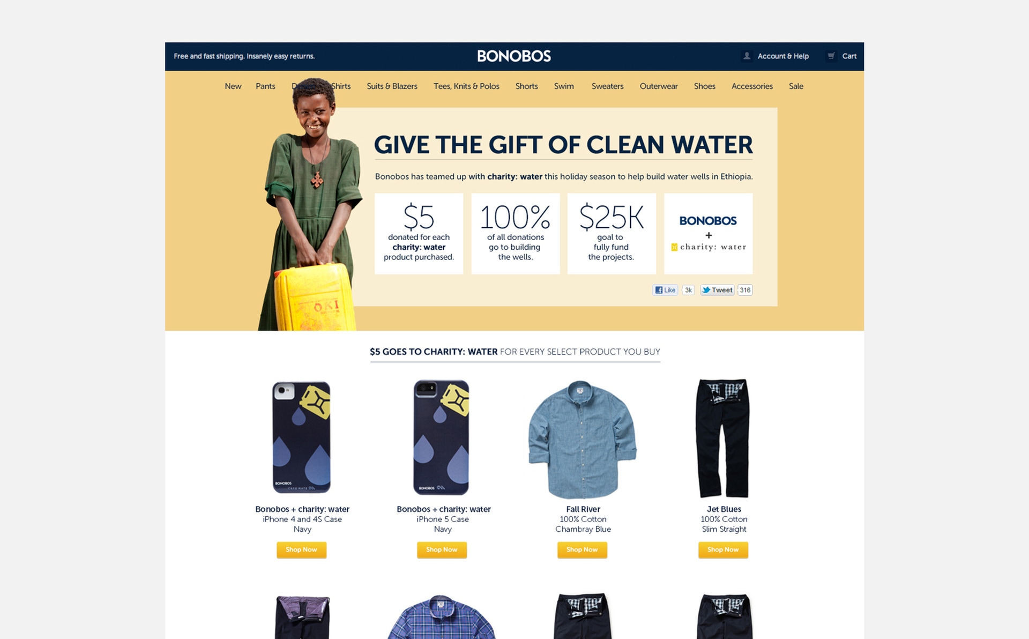Go to the Sale section
1029x639 pixels.
coord(796,86)
